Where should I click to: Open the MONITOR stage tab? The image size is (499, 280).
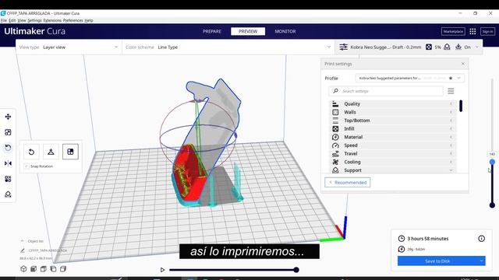tap(285, 31)
